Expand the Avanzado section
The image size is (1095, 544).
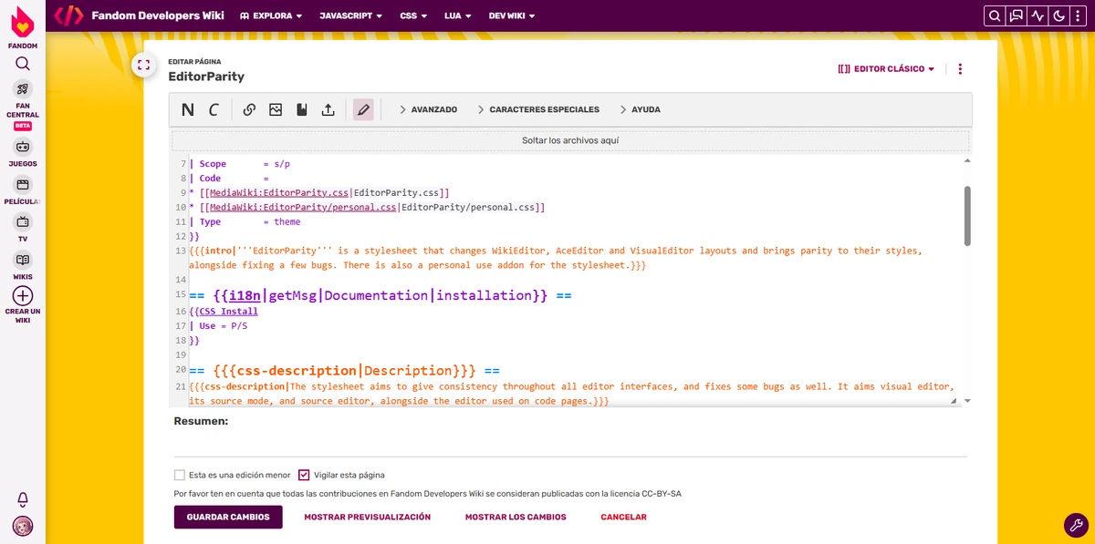point(429,109)
